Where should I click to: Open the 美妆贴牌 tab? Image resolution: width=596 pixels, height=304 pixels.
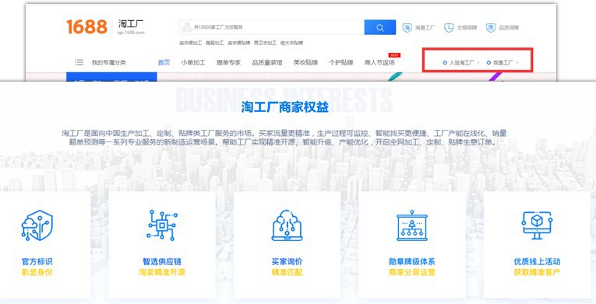click(305, 62)
